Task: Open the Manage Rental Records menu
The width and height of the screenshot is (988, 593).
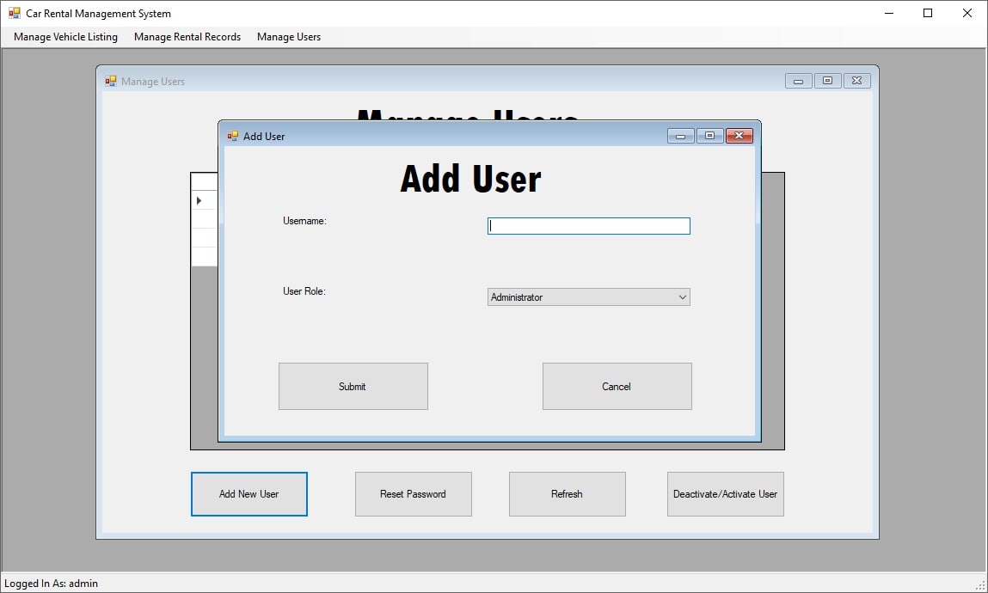Action: tap(187, 36)
